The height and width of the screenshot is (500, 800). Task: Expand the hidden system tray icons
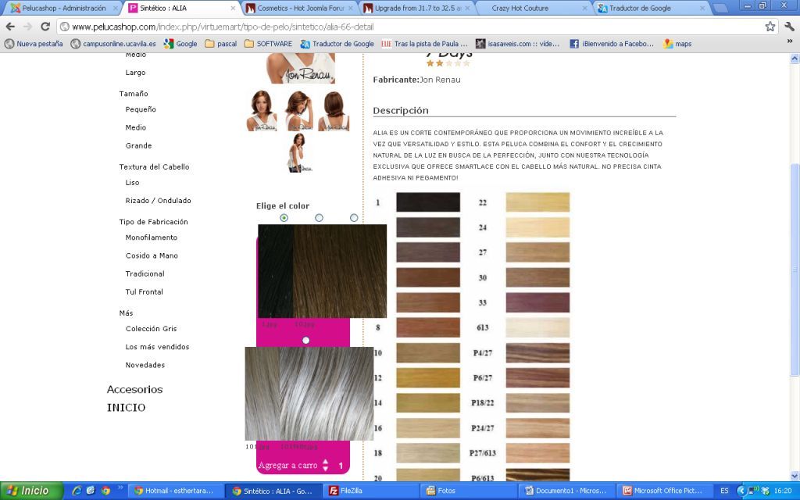741,491
